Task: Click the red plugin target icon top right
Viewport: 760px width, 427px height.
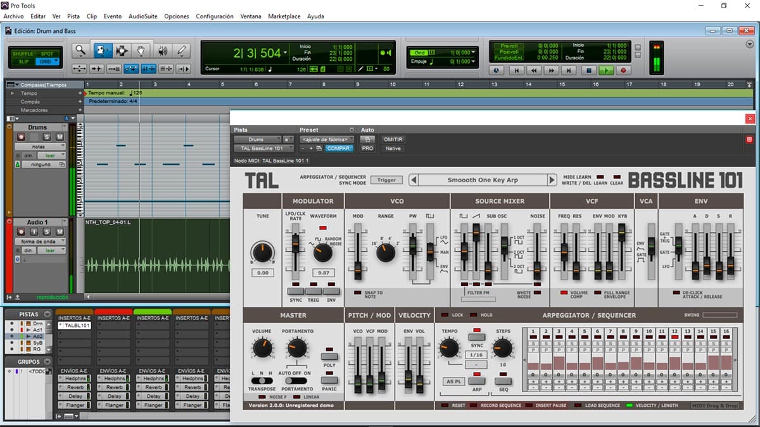Action: tap(750, 139)
